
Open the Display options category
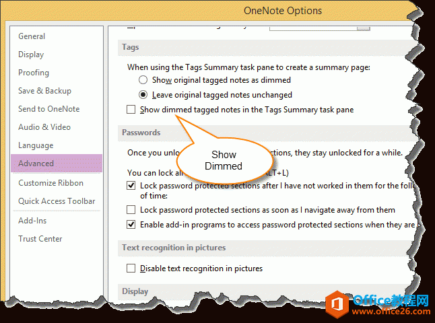coord(31,55)
